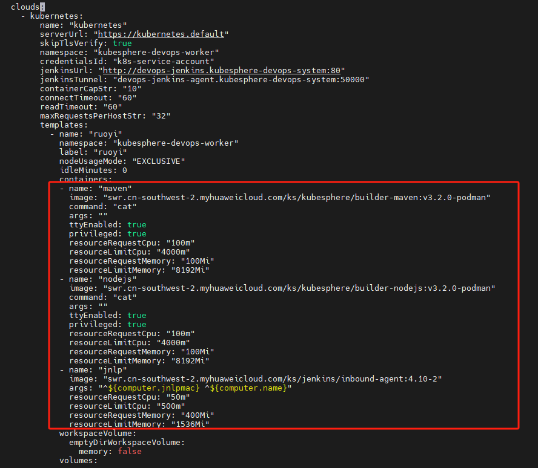Image resolution: width=538 pixels, height=468 pixels.
Task: Click resourceRequestMemory "400Mi" value
Action: coord(198,415)
